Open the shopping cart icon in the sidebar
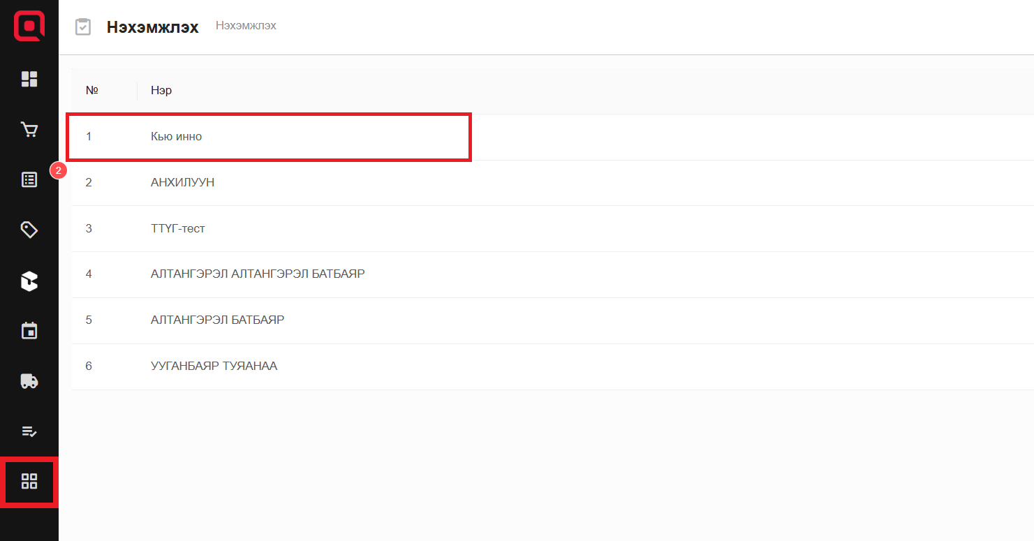The image size is (1034, 541). pos(29,130)
